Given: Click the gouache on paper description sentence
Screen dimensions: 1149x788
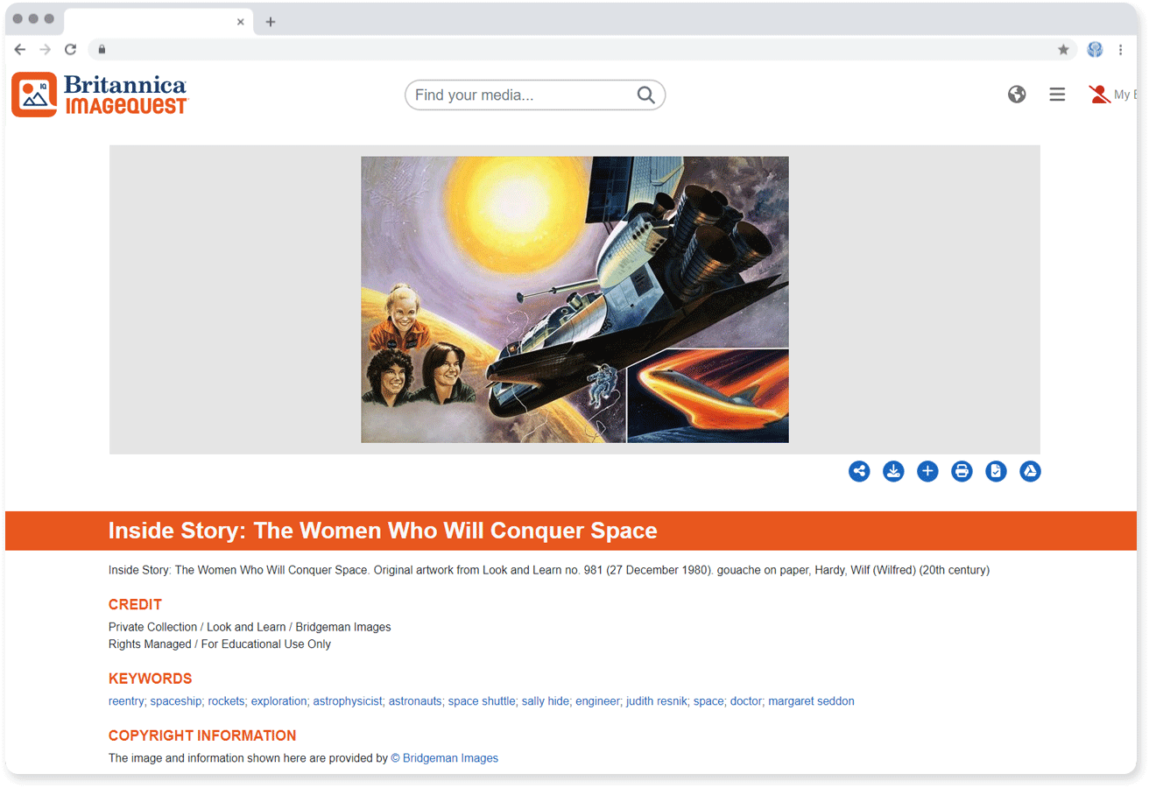Looking at the screenshot, I should pos(549,570).
